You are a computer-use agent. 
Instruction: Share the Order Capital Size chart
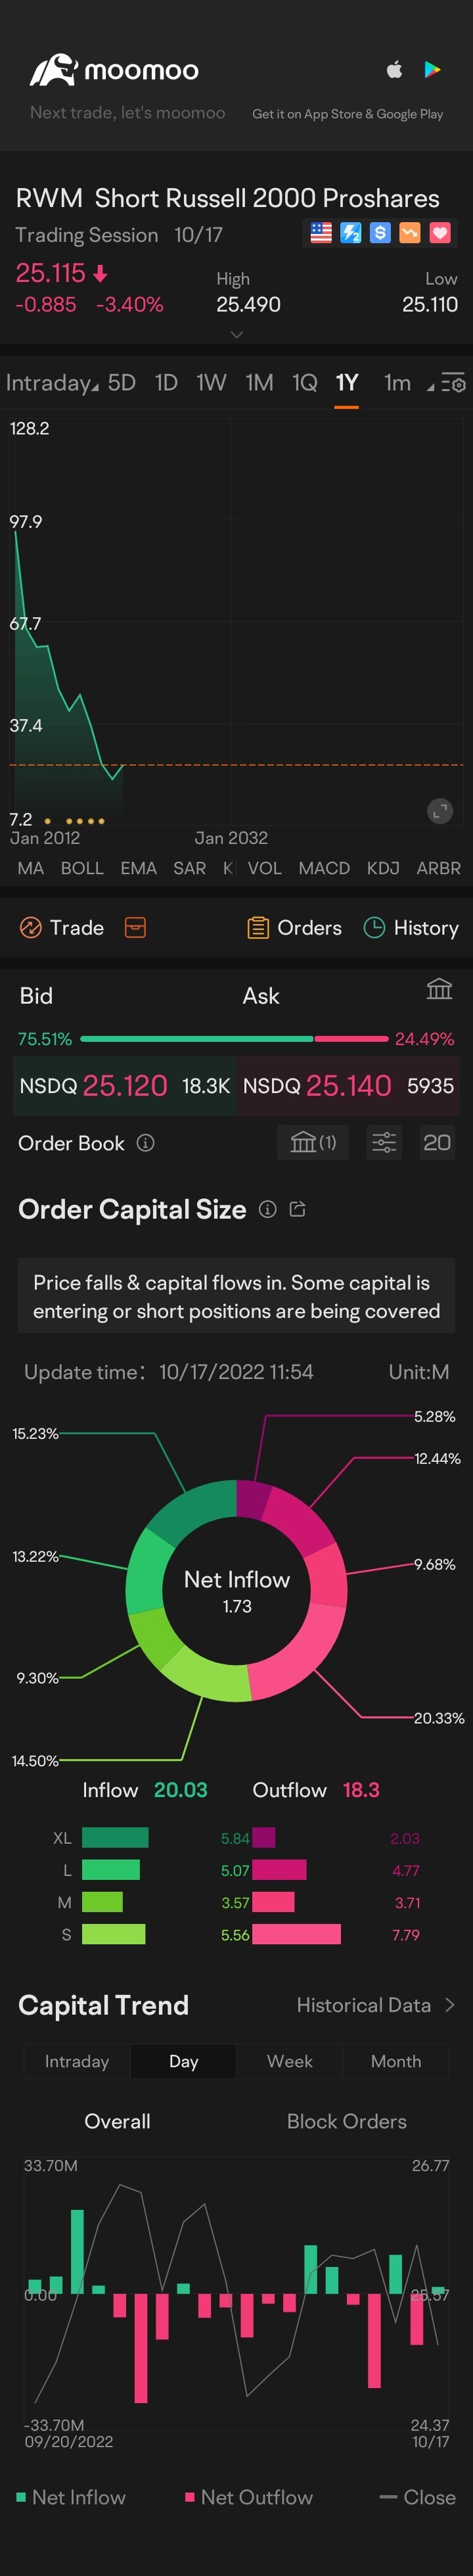pyautogui.click(x=297, y=1209)
